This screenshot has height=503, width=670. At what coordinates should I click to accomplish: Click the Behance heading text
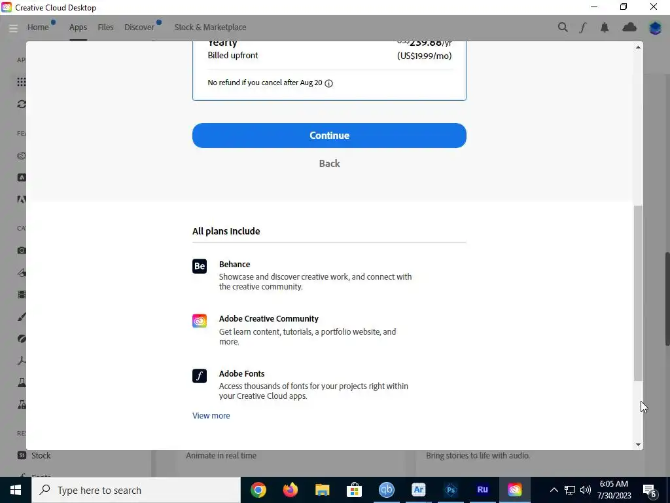[235, 265]
